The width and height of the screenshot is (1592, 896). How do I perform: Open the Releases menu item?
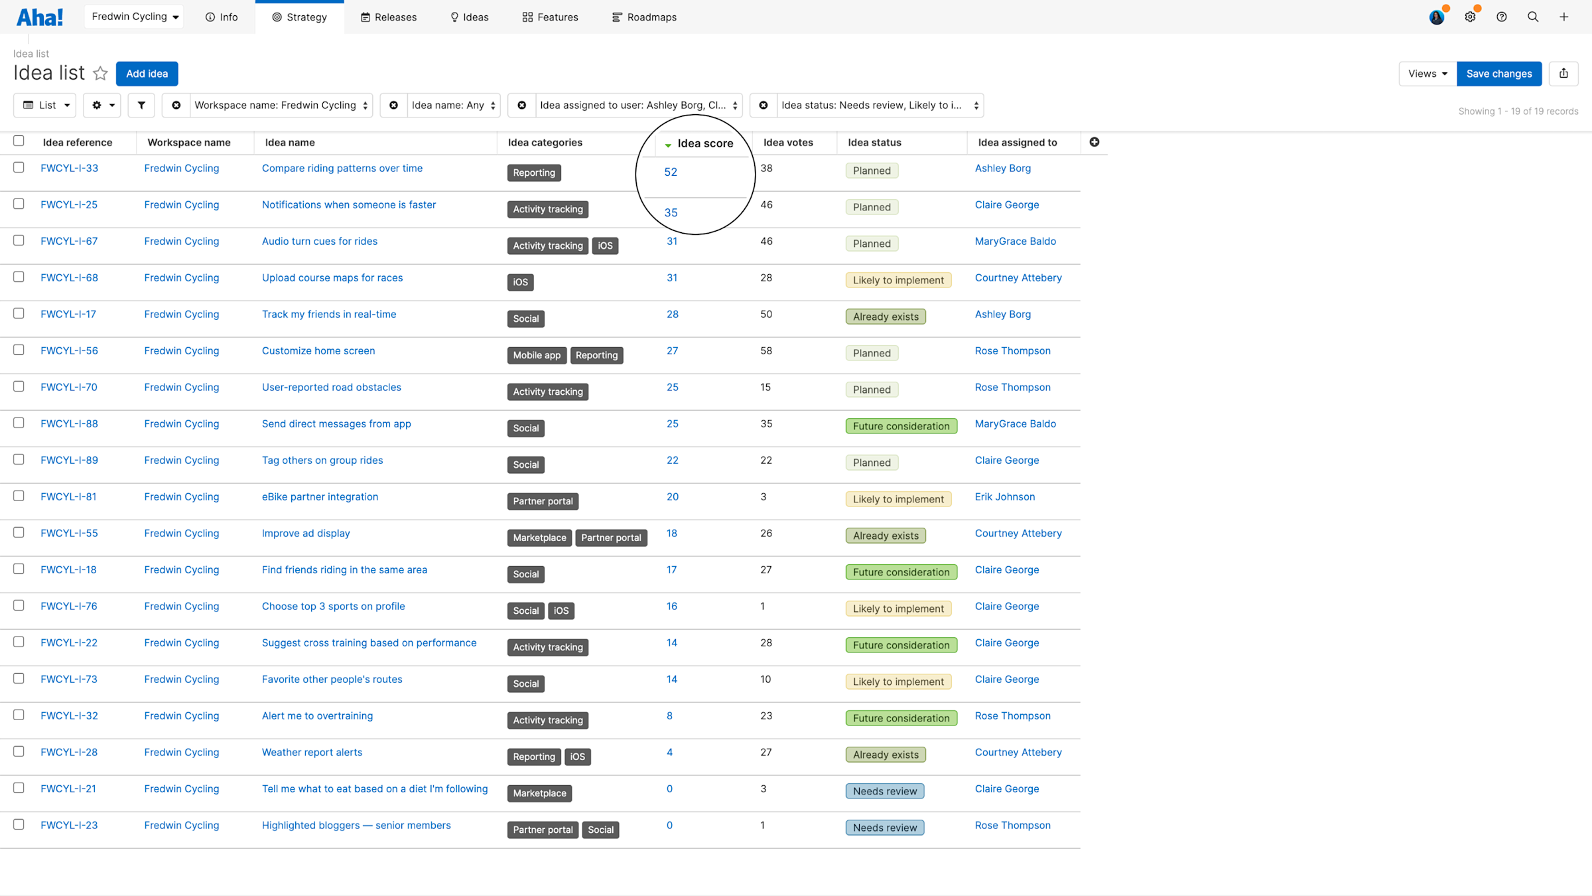[x=389, y=17]
